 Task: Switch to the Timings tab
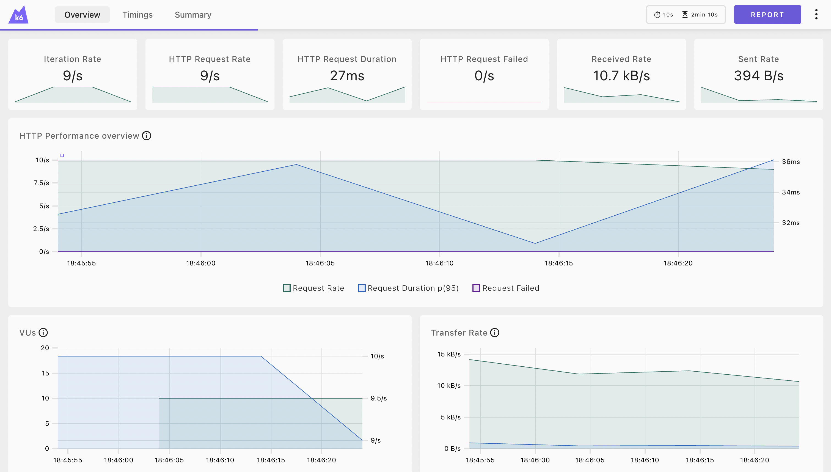[137, 15]
